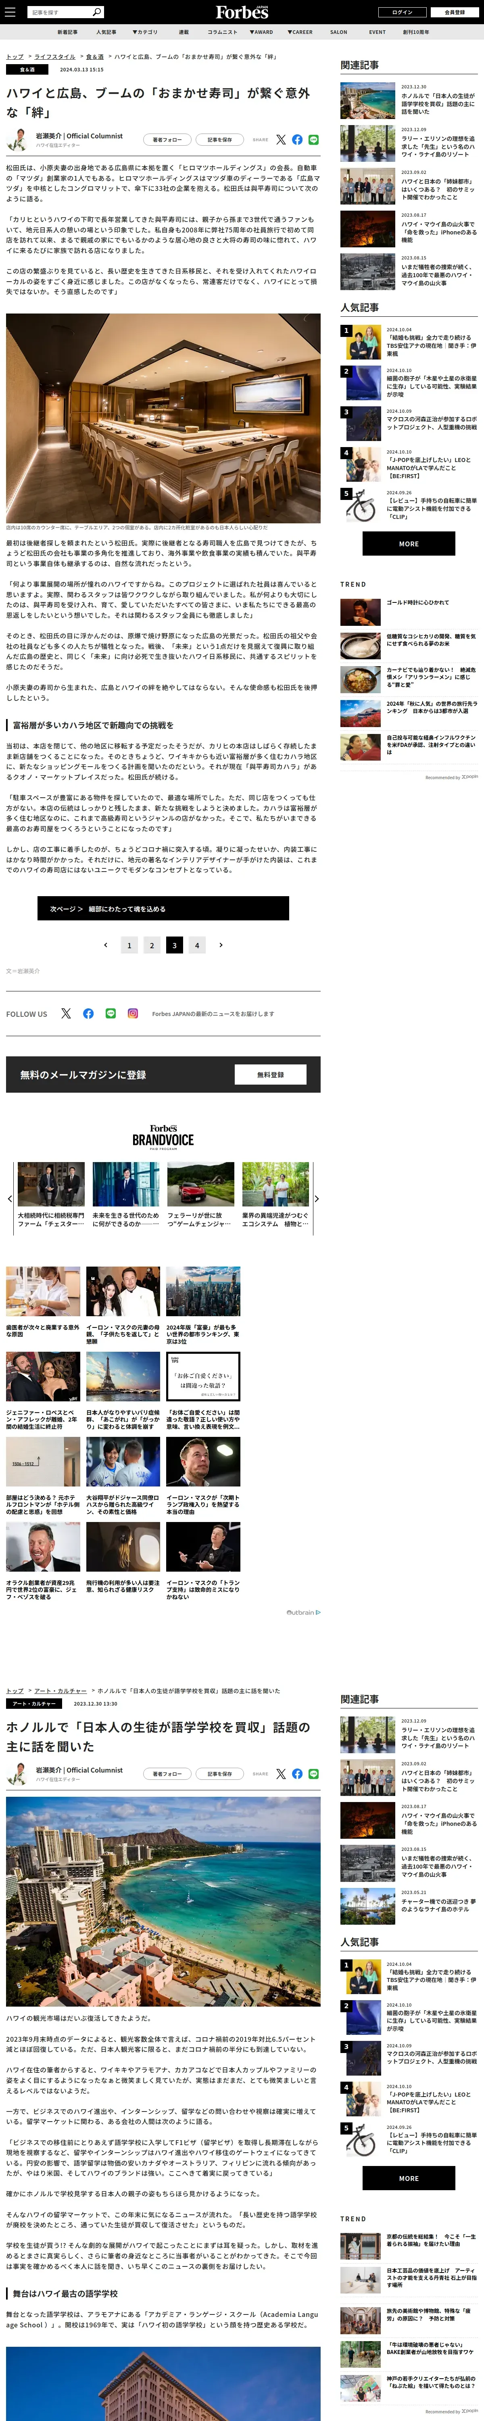The width and height of the screenshot is (484, 2421).
Task: Open Facebook page in FOLLOW US row
Action: pos(88,1013)
